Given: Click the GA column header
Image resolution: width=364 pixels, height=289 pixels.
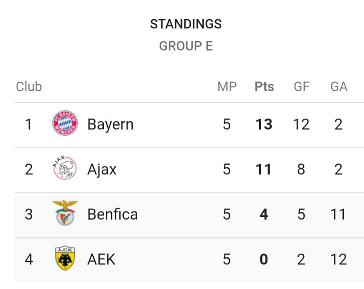Looking at the screenshot, I should pyautogui.click(x=339, y=87).
